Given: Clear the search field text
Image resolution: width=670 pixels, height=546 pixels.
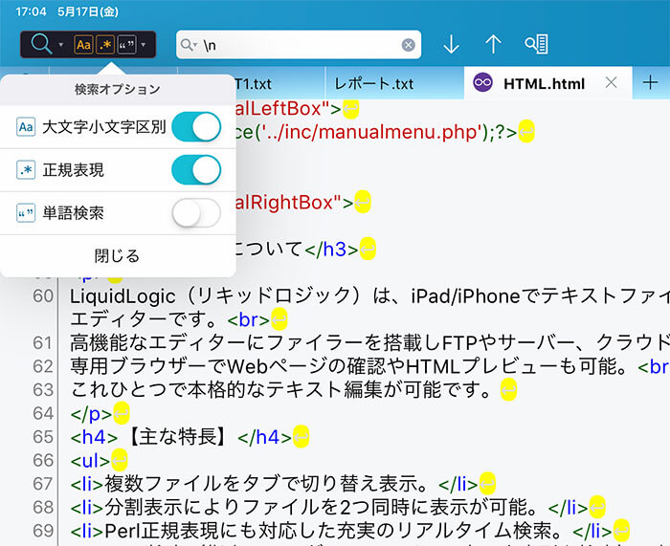Looking at the screenshot, I should coord(408,44).
